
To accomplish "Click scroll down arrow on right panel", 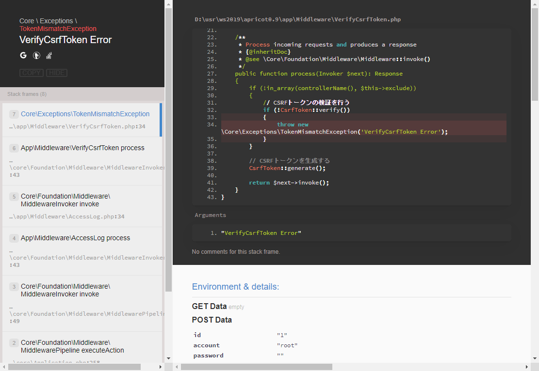I will tap(535, 358).
